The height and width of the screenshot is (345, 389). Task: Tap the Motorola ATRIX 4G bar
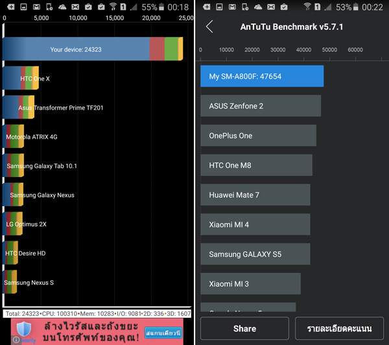pyautogui.click(x=13, y=136)
